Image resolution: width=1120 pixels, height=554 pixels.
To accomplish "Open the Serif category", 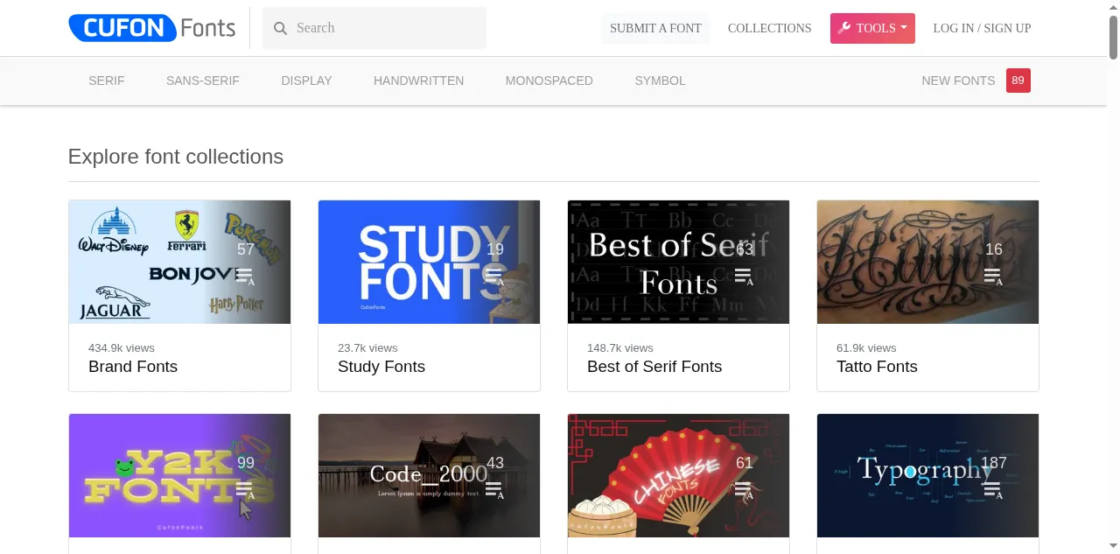I will click(x=107, y=81).
